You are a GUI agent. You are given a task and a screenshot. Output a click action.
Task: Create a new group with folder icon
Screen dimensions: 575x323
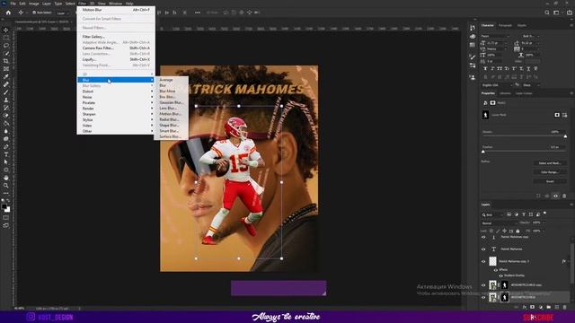[x=549, y=307]
